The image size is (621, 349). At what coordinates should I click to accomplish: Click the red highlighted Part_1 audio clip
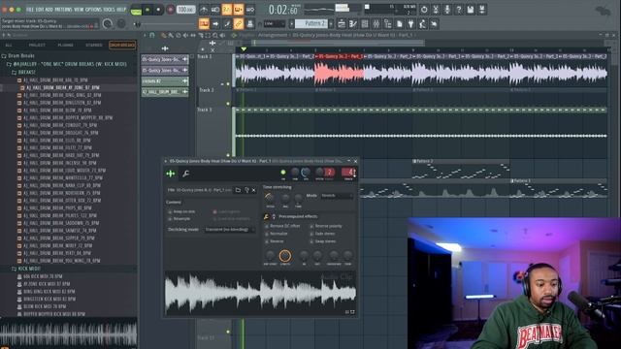tap(339, 70)
